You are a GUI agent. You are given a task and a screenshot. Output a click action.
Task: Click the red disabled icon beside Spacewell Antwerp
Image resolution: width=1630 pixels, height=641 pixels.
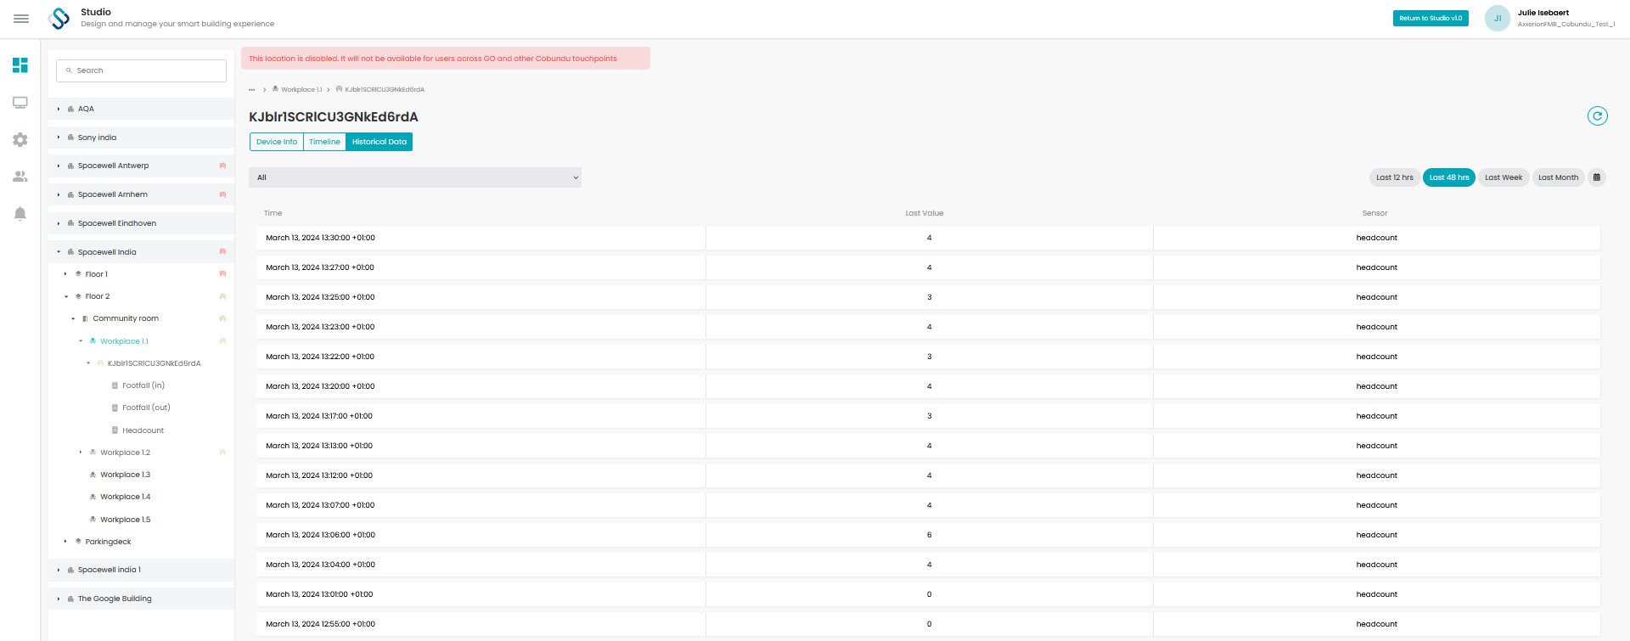click(222, 166)
